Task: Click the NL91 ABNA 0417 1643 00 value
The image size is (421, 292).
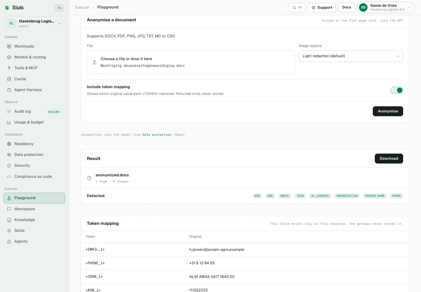Action: coord(212,277)
